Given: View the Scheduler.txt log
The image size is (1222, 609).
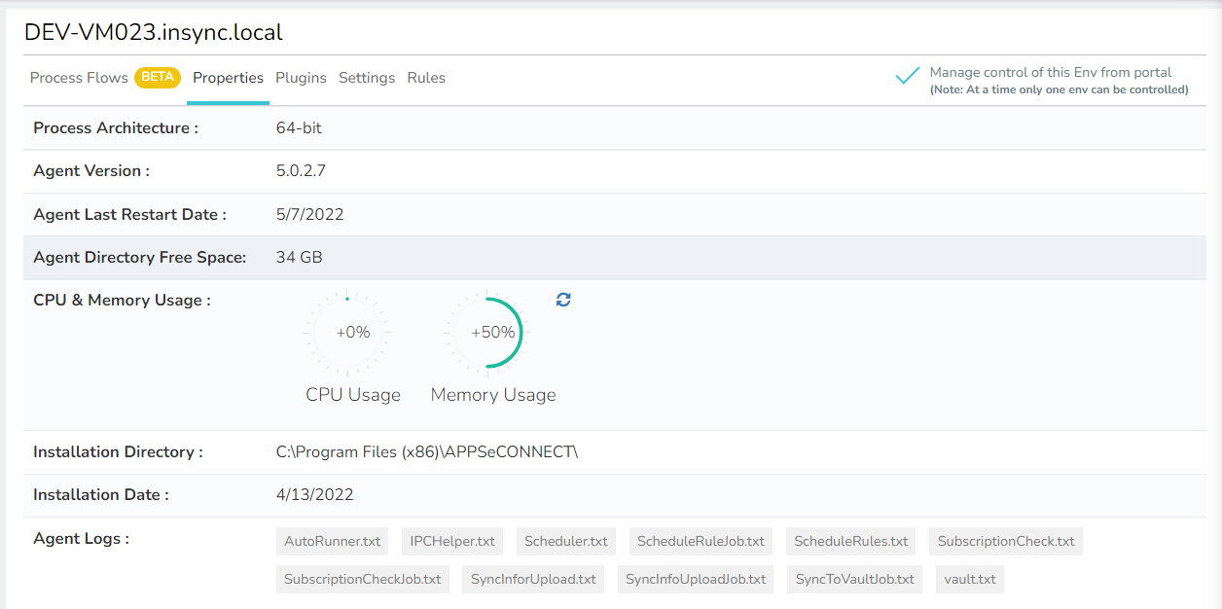Looking at the screenshot, I should [565, 541].
